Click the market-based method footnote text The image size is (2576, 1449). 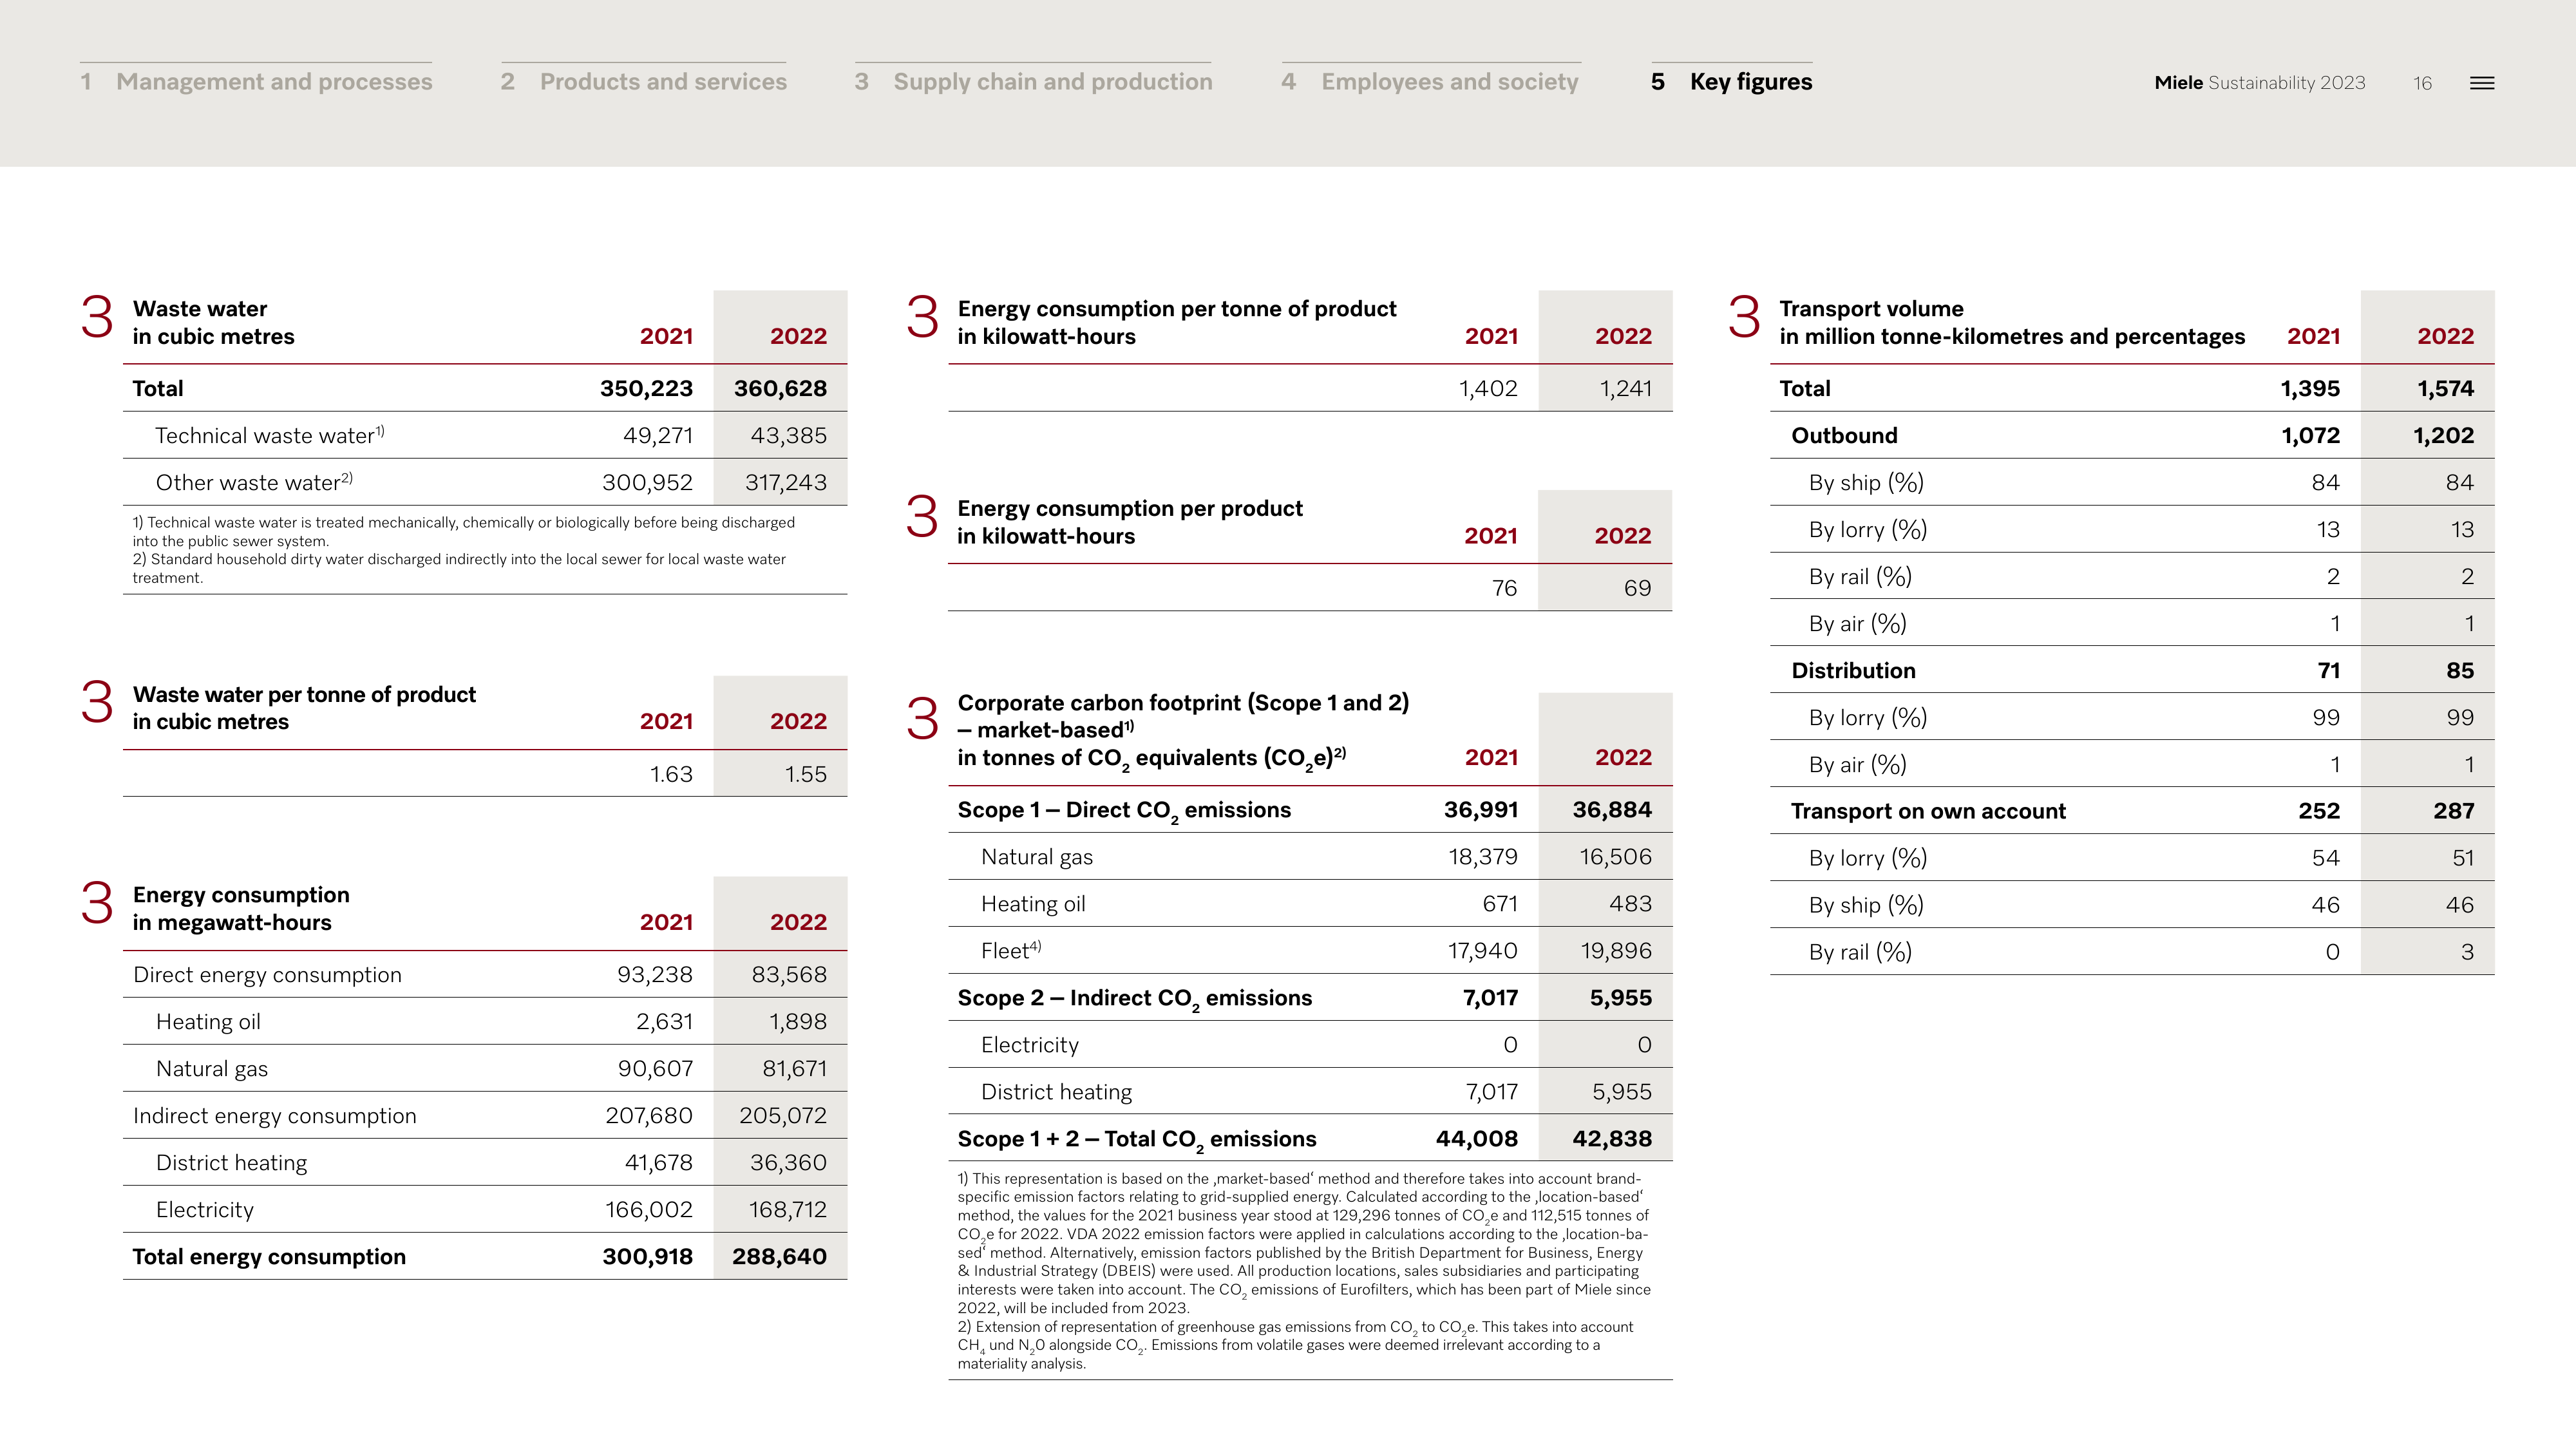click(1304, 1243)
